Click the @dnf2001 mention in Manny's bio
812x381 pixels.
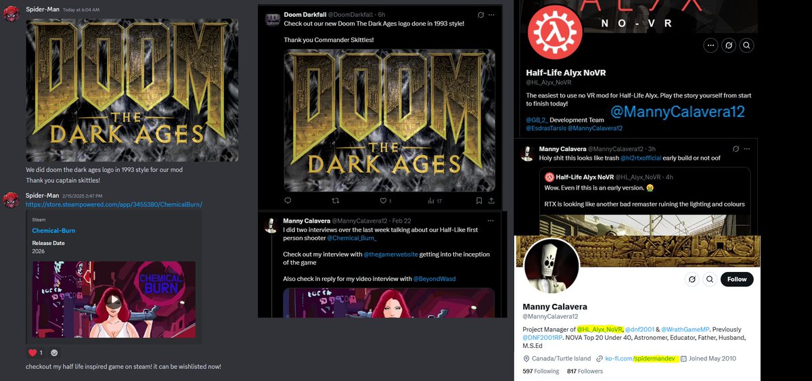point(639,328)
